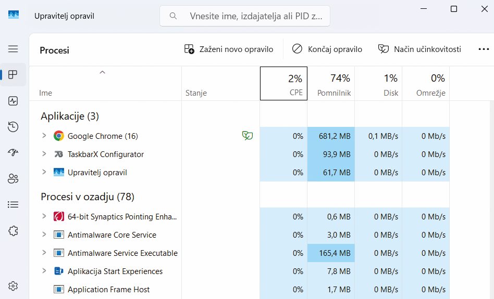Open the Users sidebar icon
The width and height of the screenshot is (494, 299).
13,178
